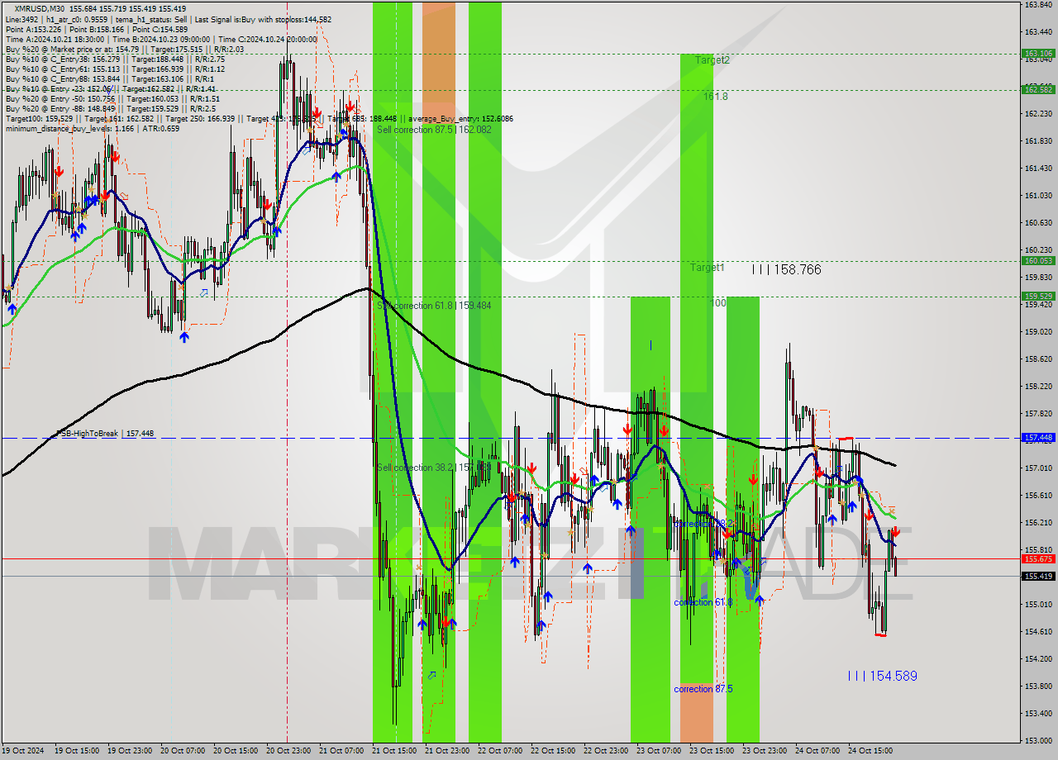The height and width of the screenshot is (760, 1058).
Task: Click the blue 'correction 61.8' label
Action: (703, 602)
